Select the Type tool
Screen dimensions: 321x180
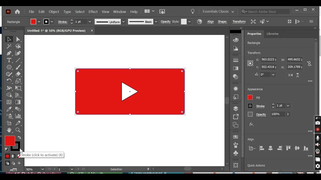pyautogui.click(x=9, y=60)
